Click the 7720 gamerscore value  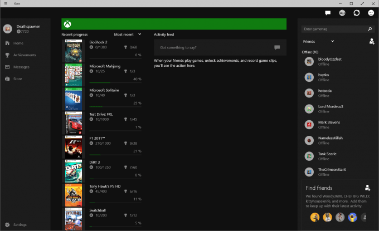coord(25,31)
